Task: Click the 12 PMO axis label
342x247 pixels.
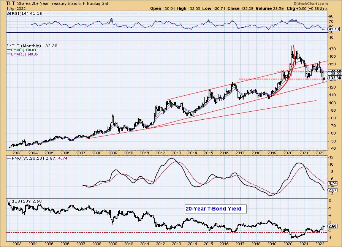Action: 331,157
